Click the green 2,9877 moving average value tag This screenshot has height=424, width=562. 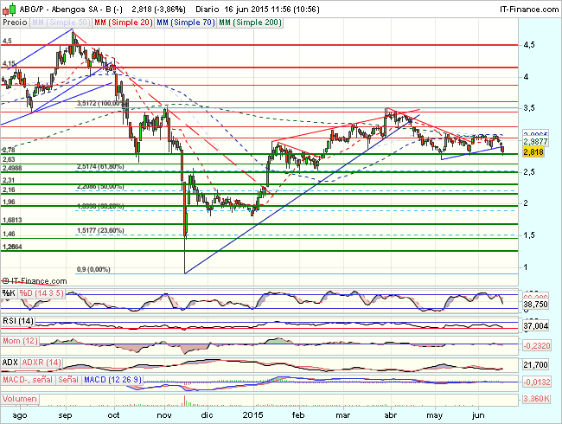point(535,142)
